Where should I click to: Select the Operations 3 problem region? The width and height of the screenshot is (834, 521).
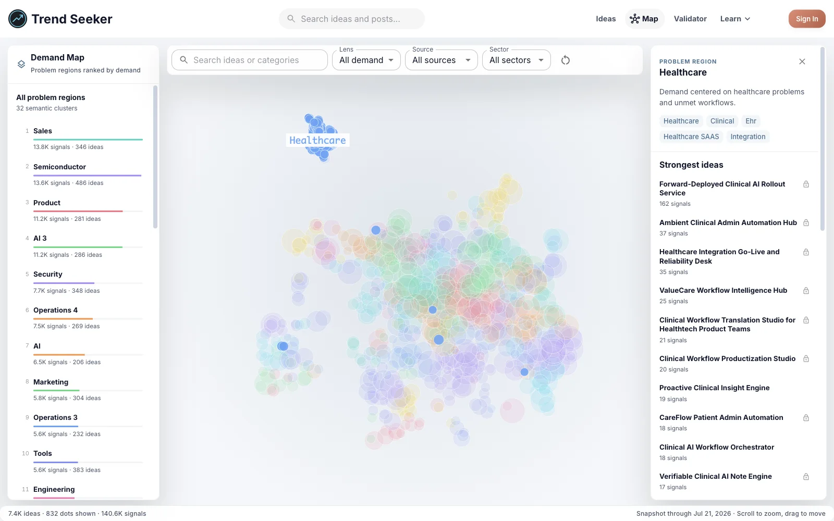tap(83, 425)
